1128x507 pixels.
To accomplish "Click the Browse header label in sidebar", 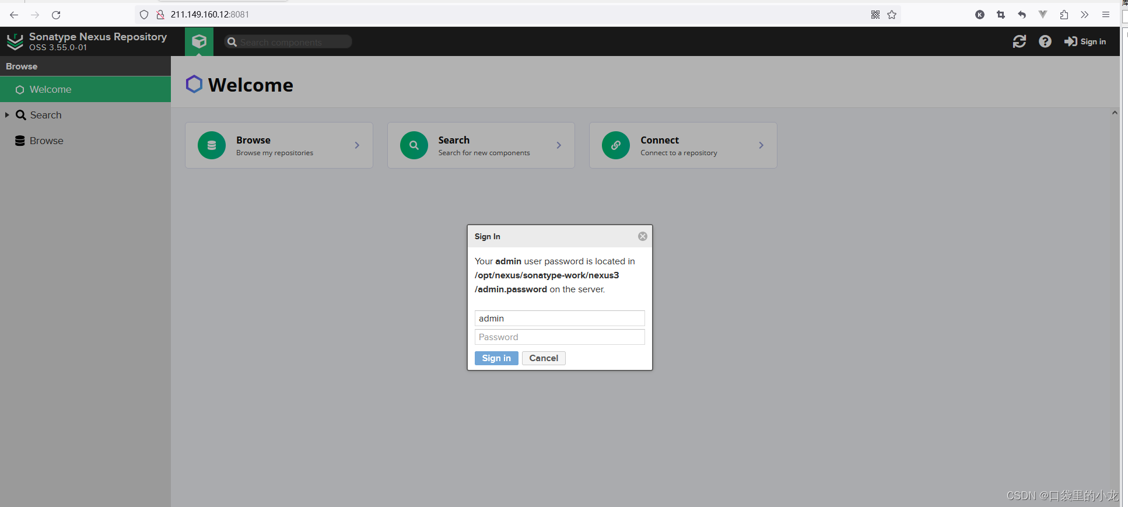I will (22, 67).
